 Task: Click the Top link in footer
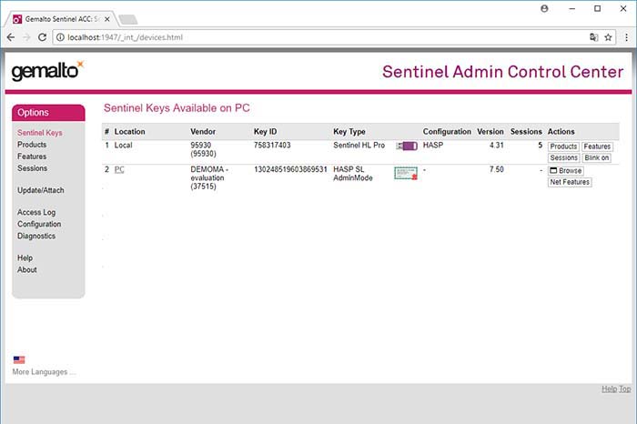(625, 389)
